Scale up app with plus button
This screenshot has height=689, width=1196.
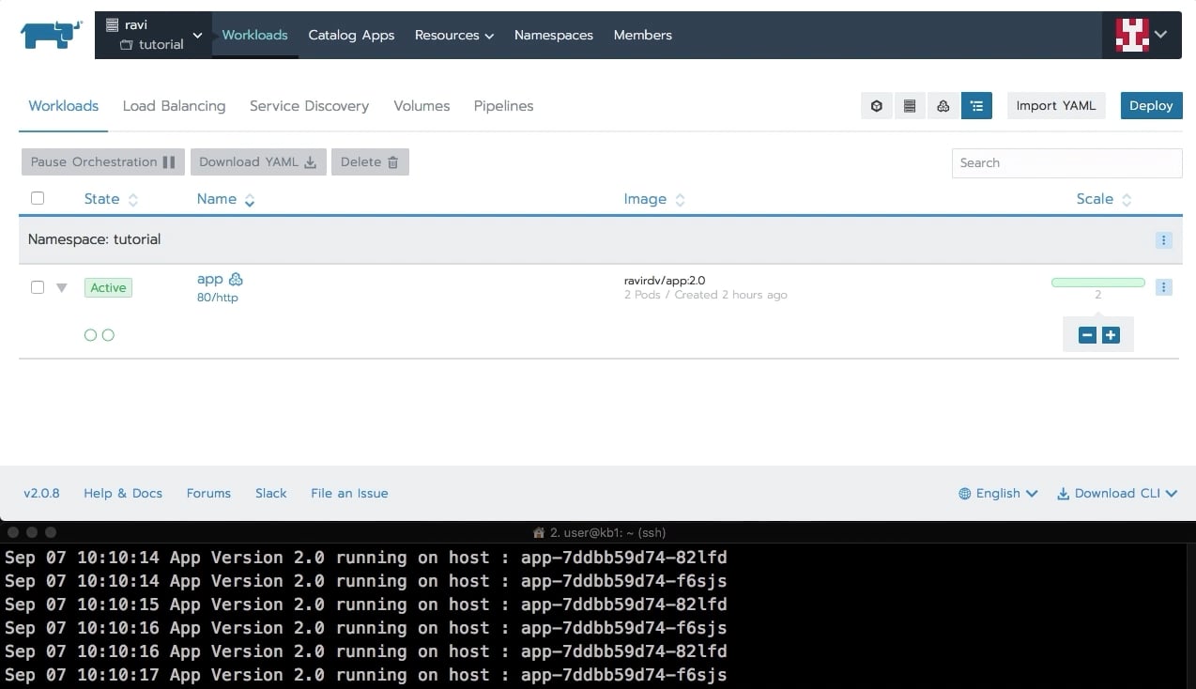[x=1111, y=335]
